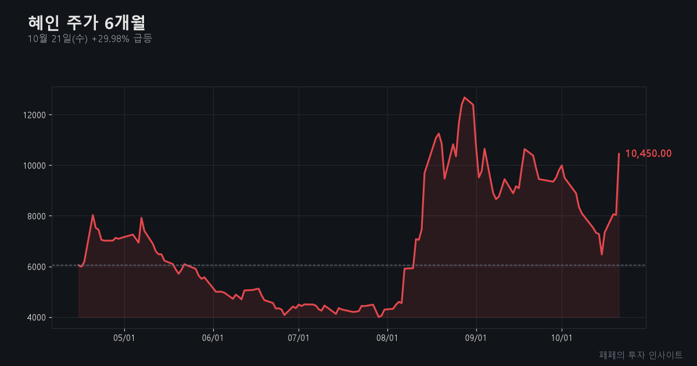Click the x-axis date "08/01"
The height and width of the screenshot is (366, 697).
tap(387, 338)
